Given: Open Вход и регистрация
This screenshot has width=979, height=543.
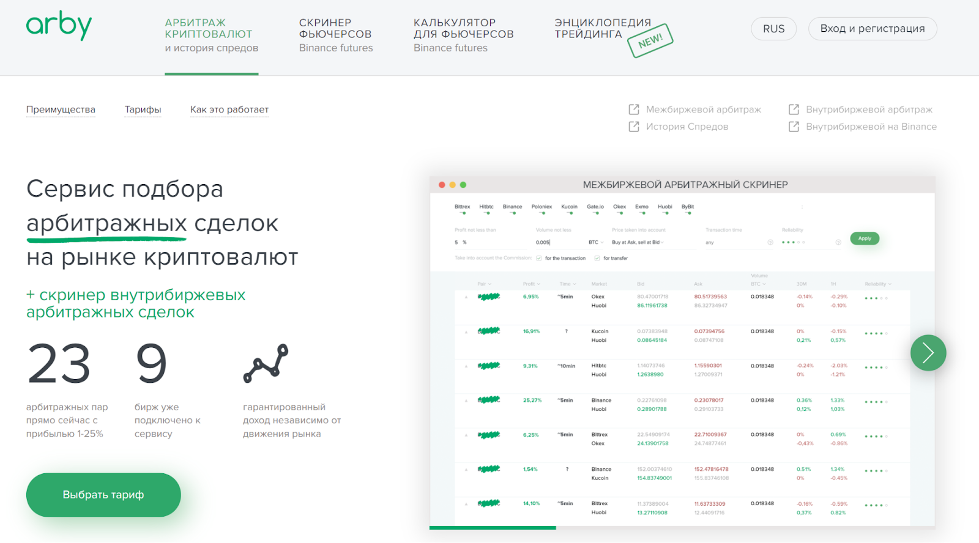Looking at the screenshot, I should point(873,29).
